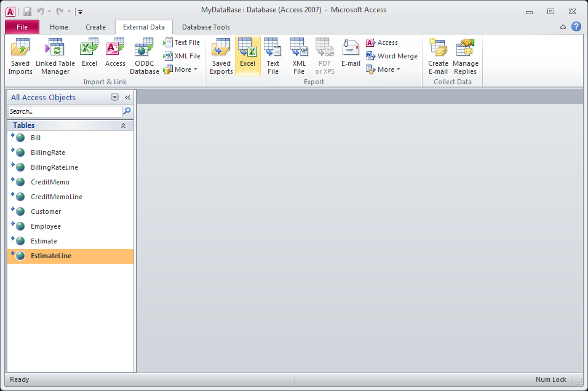Switch to the Create tab
The width and height of the screenshot is (588, 391).
click(x=95, y=27)
